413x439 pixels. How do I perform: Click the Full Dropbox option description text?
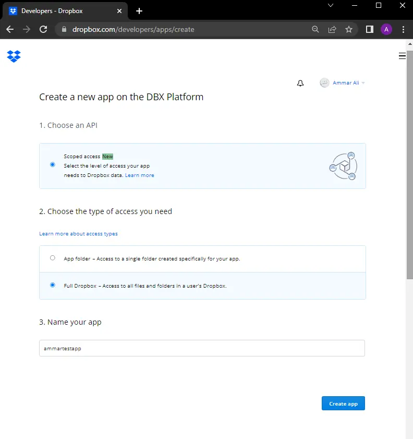[x=145, y=286]
